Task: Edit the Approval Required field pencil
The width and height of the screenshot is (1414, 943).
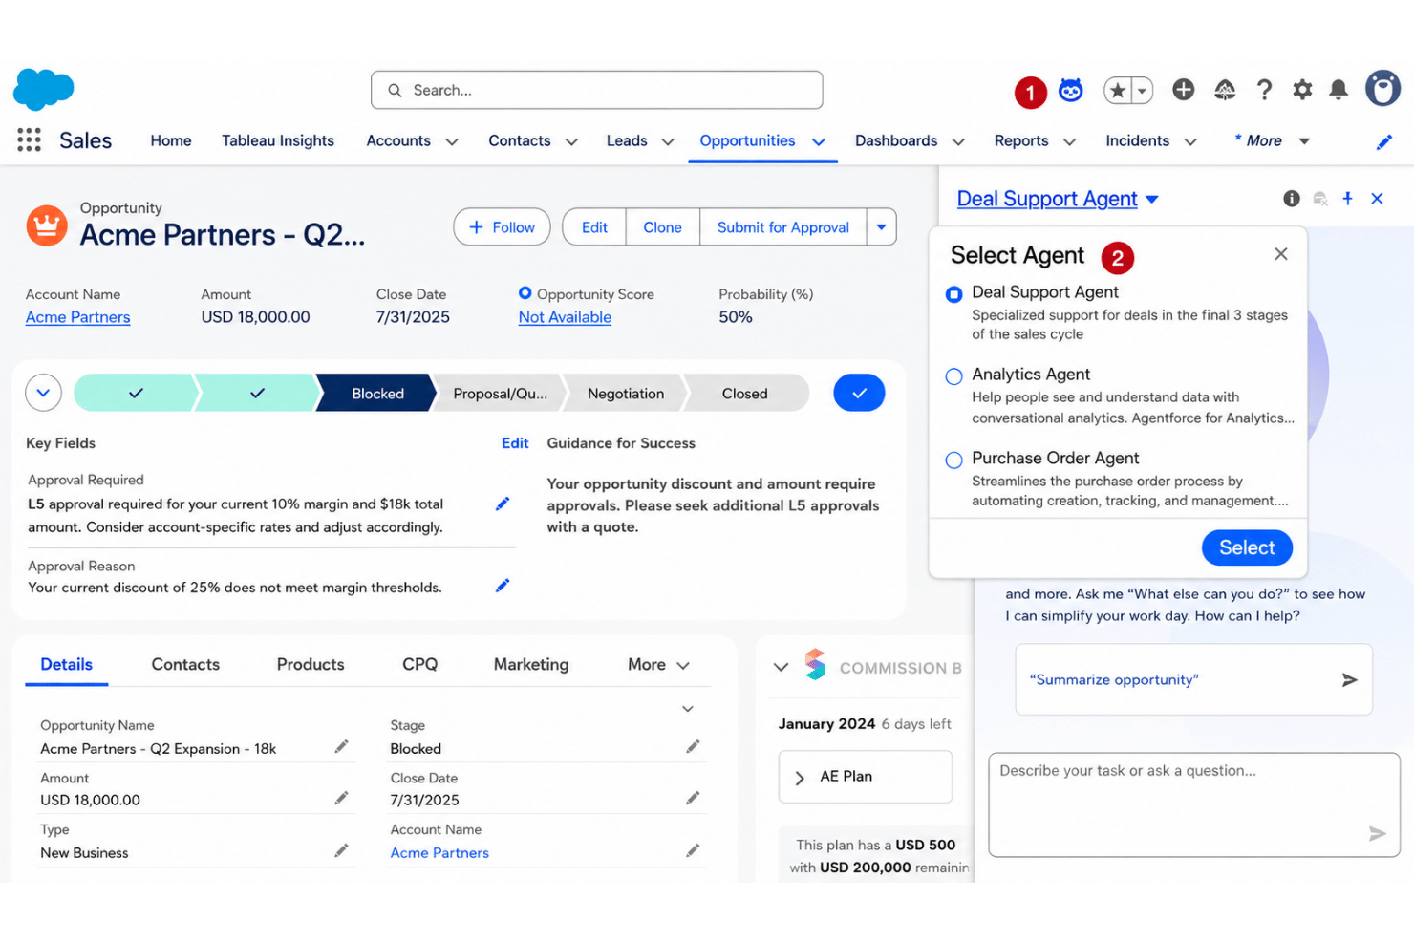Action: point(503,504)
